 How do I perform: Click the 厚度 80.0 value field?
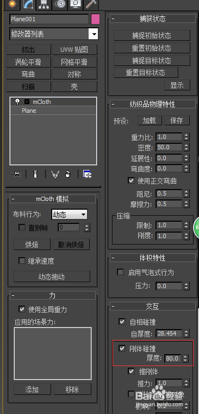tap(172, 358)
